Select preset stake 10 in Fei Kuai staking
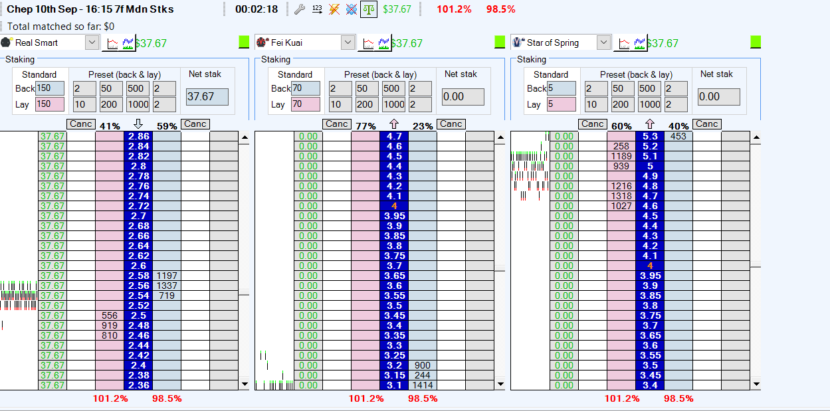This screenshot has height=411, width=830. click(340, 104)
